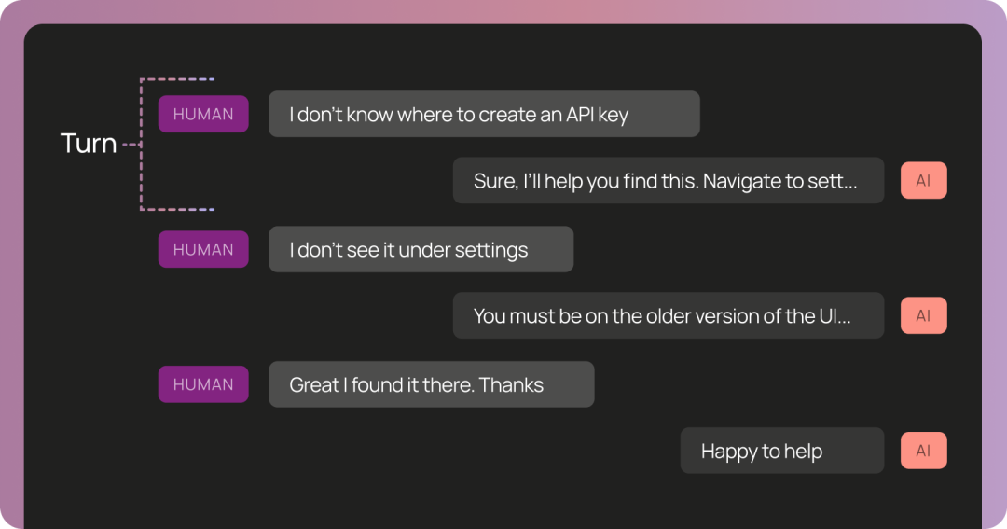The width and height of the screenshot is (1007, 529).
Task: Click the HUMAN badge beside Thanks message
Action: pyautogui.click(x=203, y=384)
